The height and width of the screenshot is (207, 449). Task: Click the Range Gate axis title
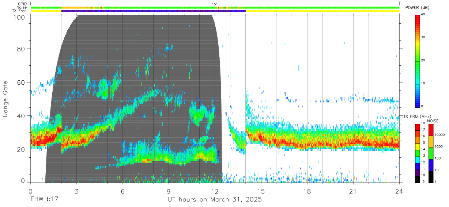[5, 99]
